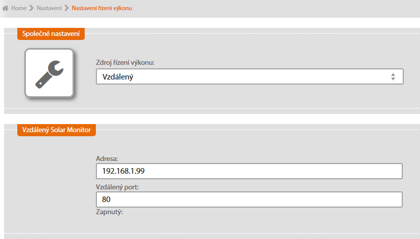Navigate to the Nastavení breadcrumb link

[49, 9]
